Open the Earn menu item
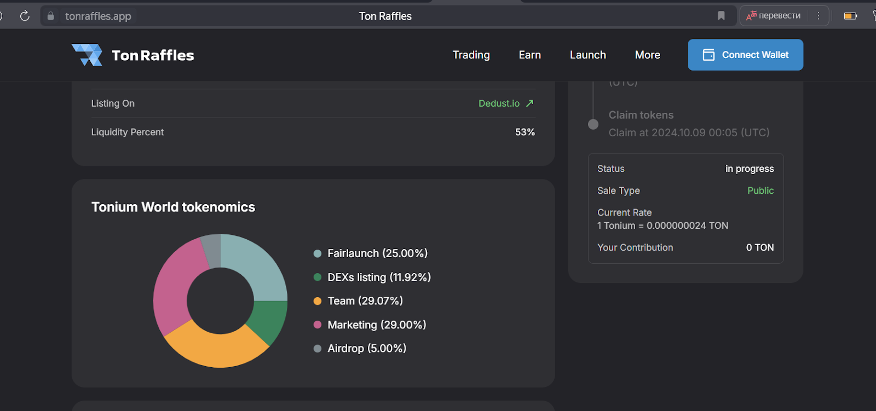876x411 pixels. click(529, 55)
